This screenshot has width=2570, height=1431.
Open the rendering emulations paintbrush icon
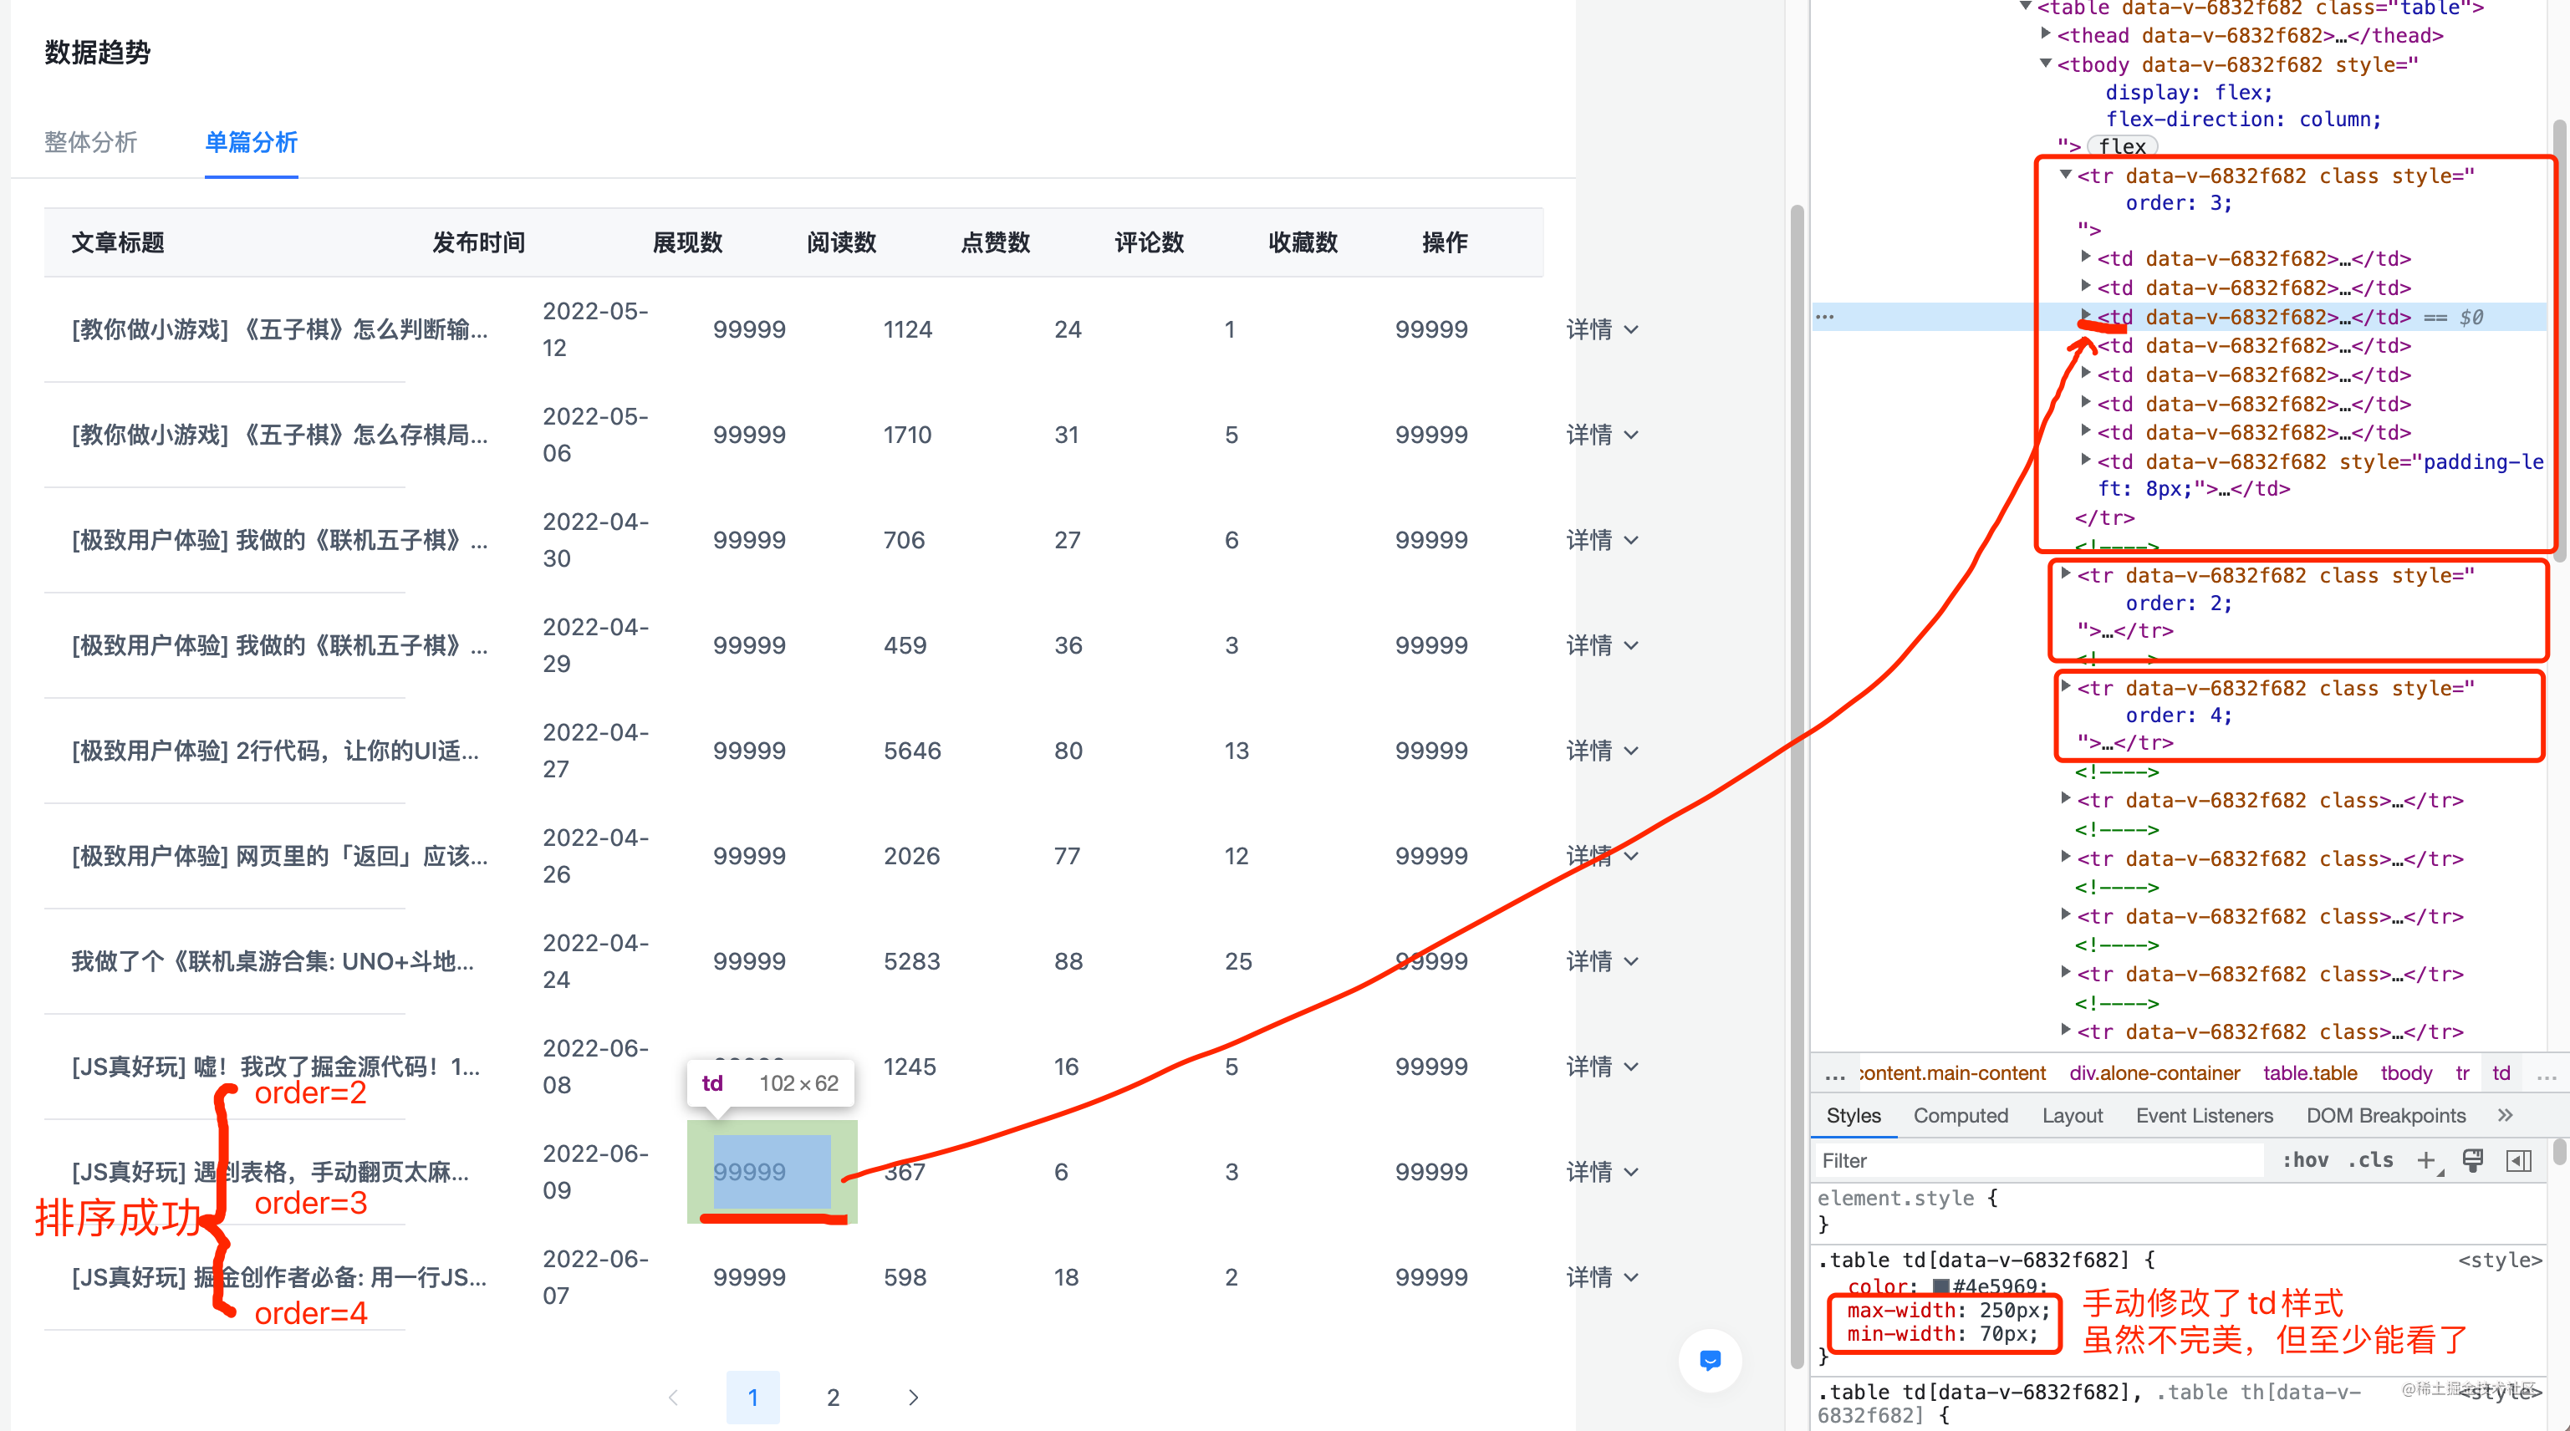(2473, 1159)
